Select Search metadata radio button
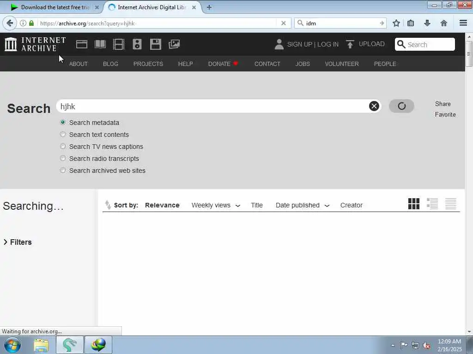This screenshot has height=354, width=473. (63, 122)
